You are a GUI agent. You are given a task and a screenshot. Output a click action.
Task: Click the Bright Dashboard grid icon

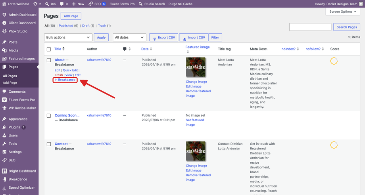[4, 171]
